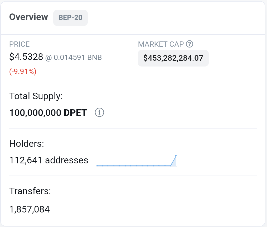Screen dimensions: 267x227
Task: Click the flat middle section of the sparkline
Action: point(134,165)
